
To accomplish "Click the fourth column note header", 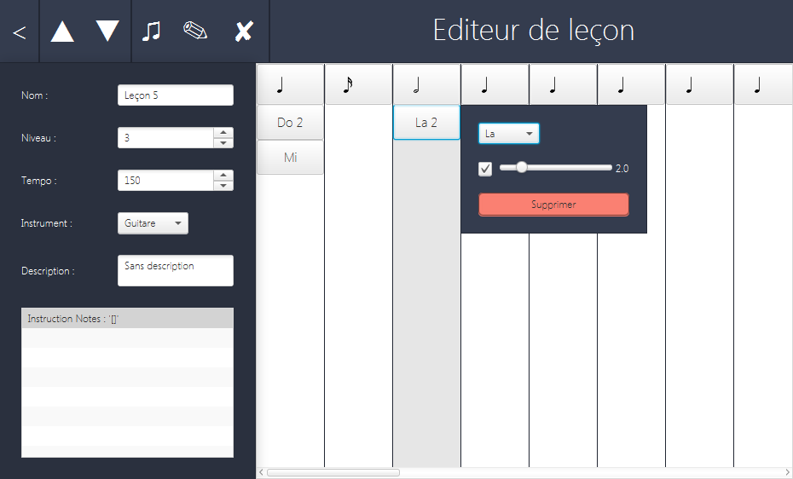I will pyautogui.click(x=495, y=84).
